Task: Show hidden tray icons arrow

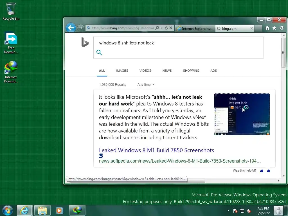Action: (x=228, y=211)
